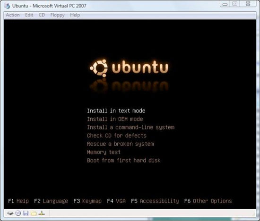
Task: Select Install in text mode
Action: [116, 110]
